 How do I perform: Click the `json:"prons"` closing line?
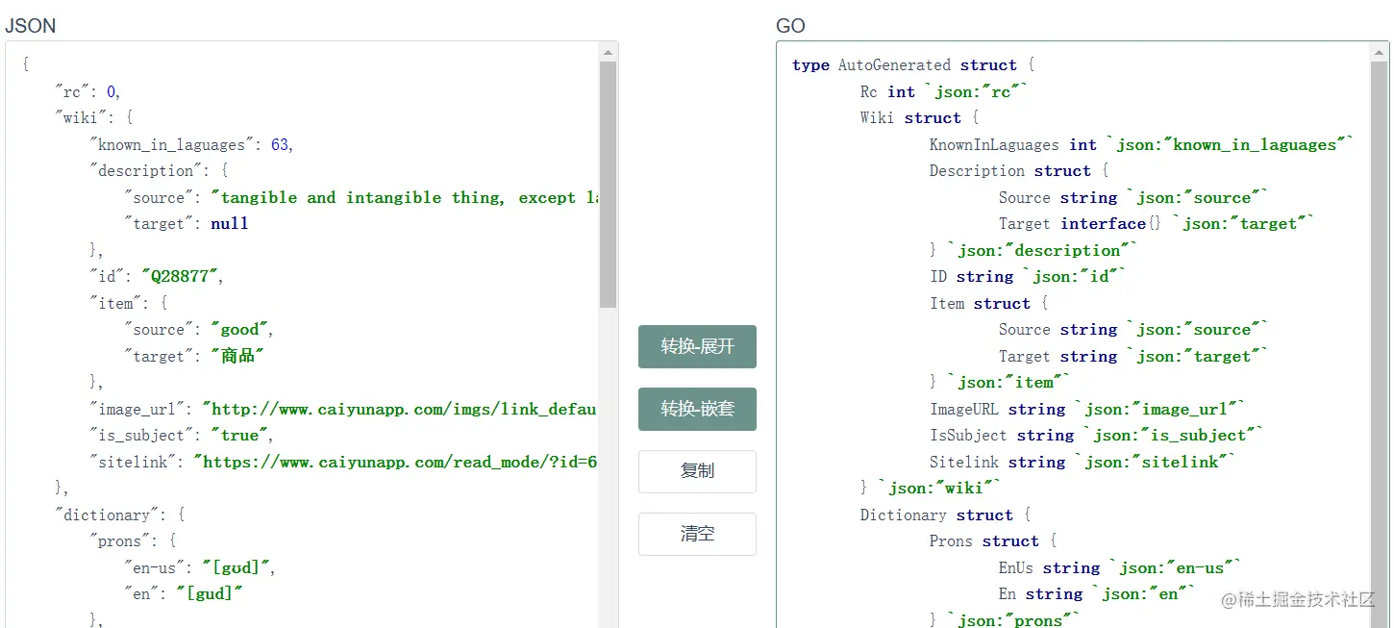point(1005,620)
